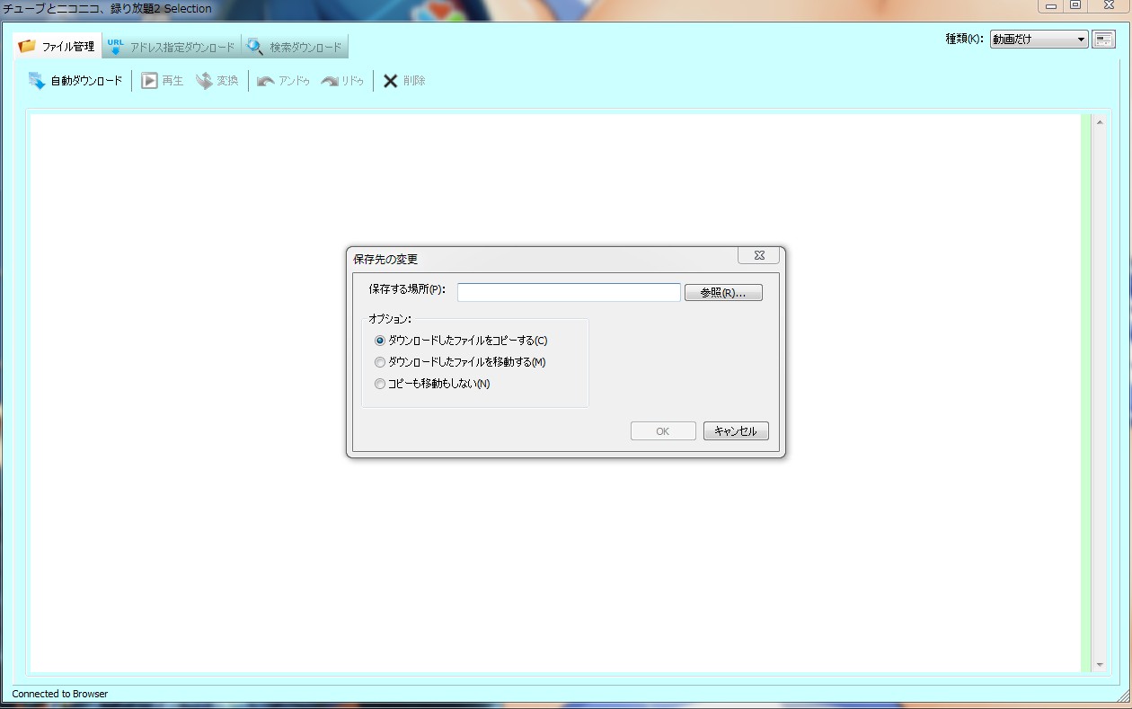1132x709 pixels.
Task: Click the 参照(R)... browse button
Action: [723, 292]
